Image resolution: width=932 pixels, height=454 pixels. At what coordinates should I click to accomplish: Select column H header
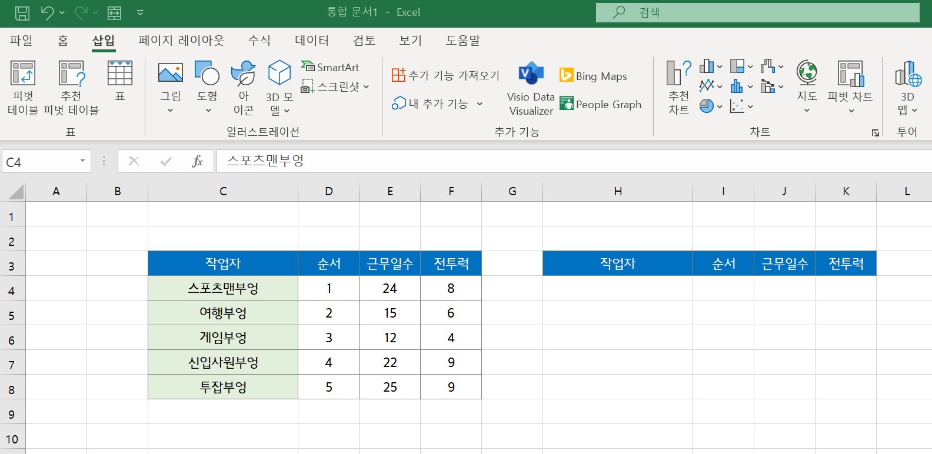(618, 191)
